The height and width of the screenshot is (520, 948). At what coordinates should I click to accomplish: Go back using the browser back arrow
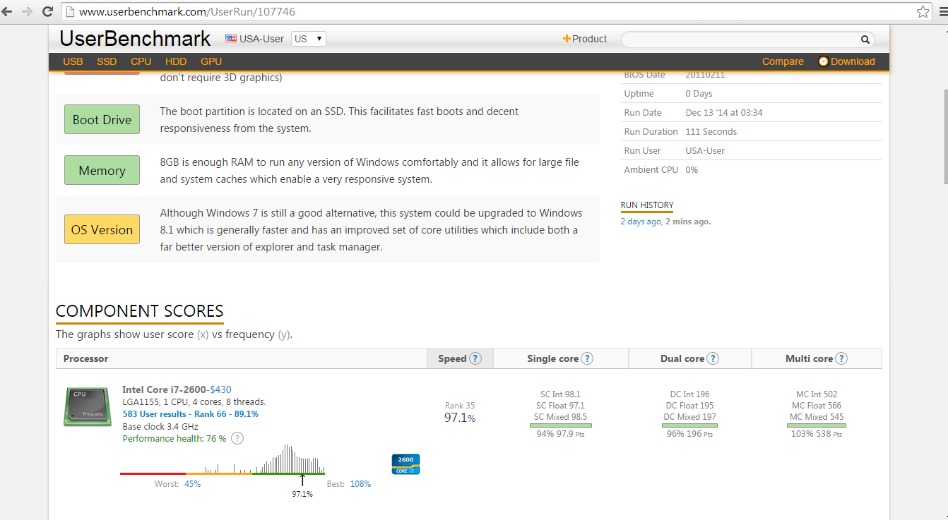coord(8,12)
